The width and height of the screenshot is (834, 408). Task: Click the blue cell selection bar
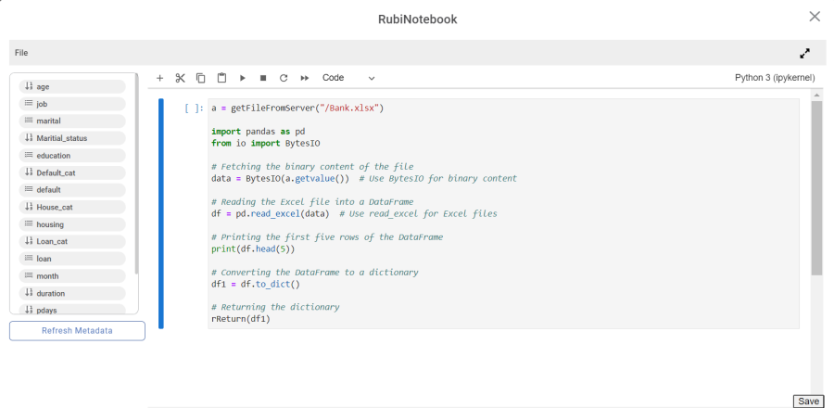[161, 213]
